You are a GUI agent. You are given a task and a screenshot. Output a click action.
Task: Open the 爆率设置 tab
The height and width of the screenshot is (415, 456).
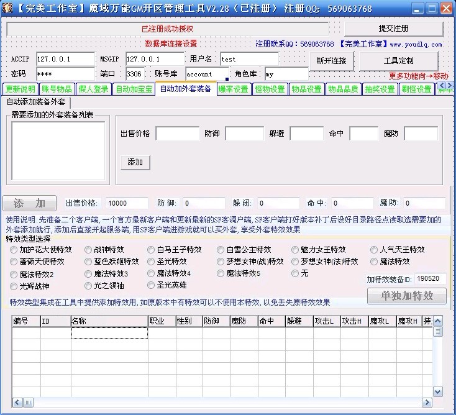click(x=234, y=89)
